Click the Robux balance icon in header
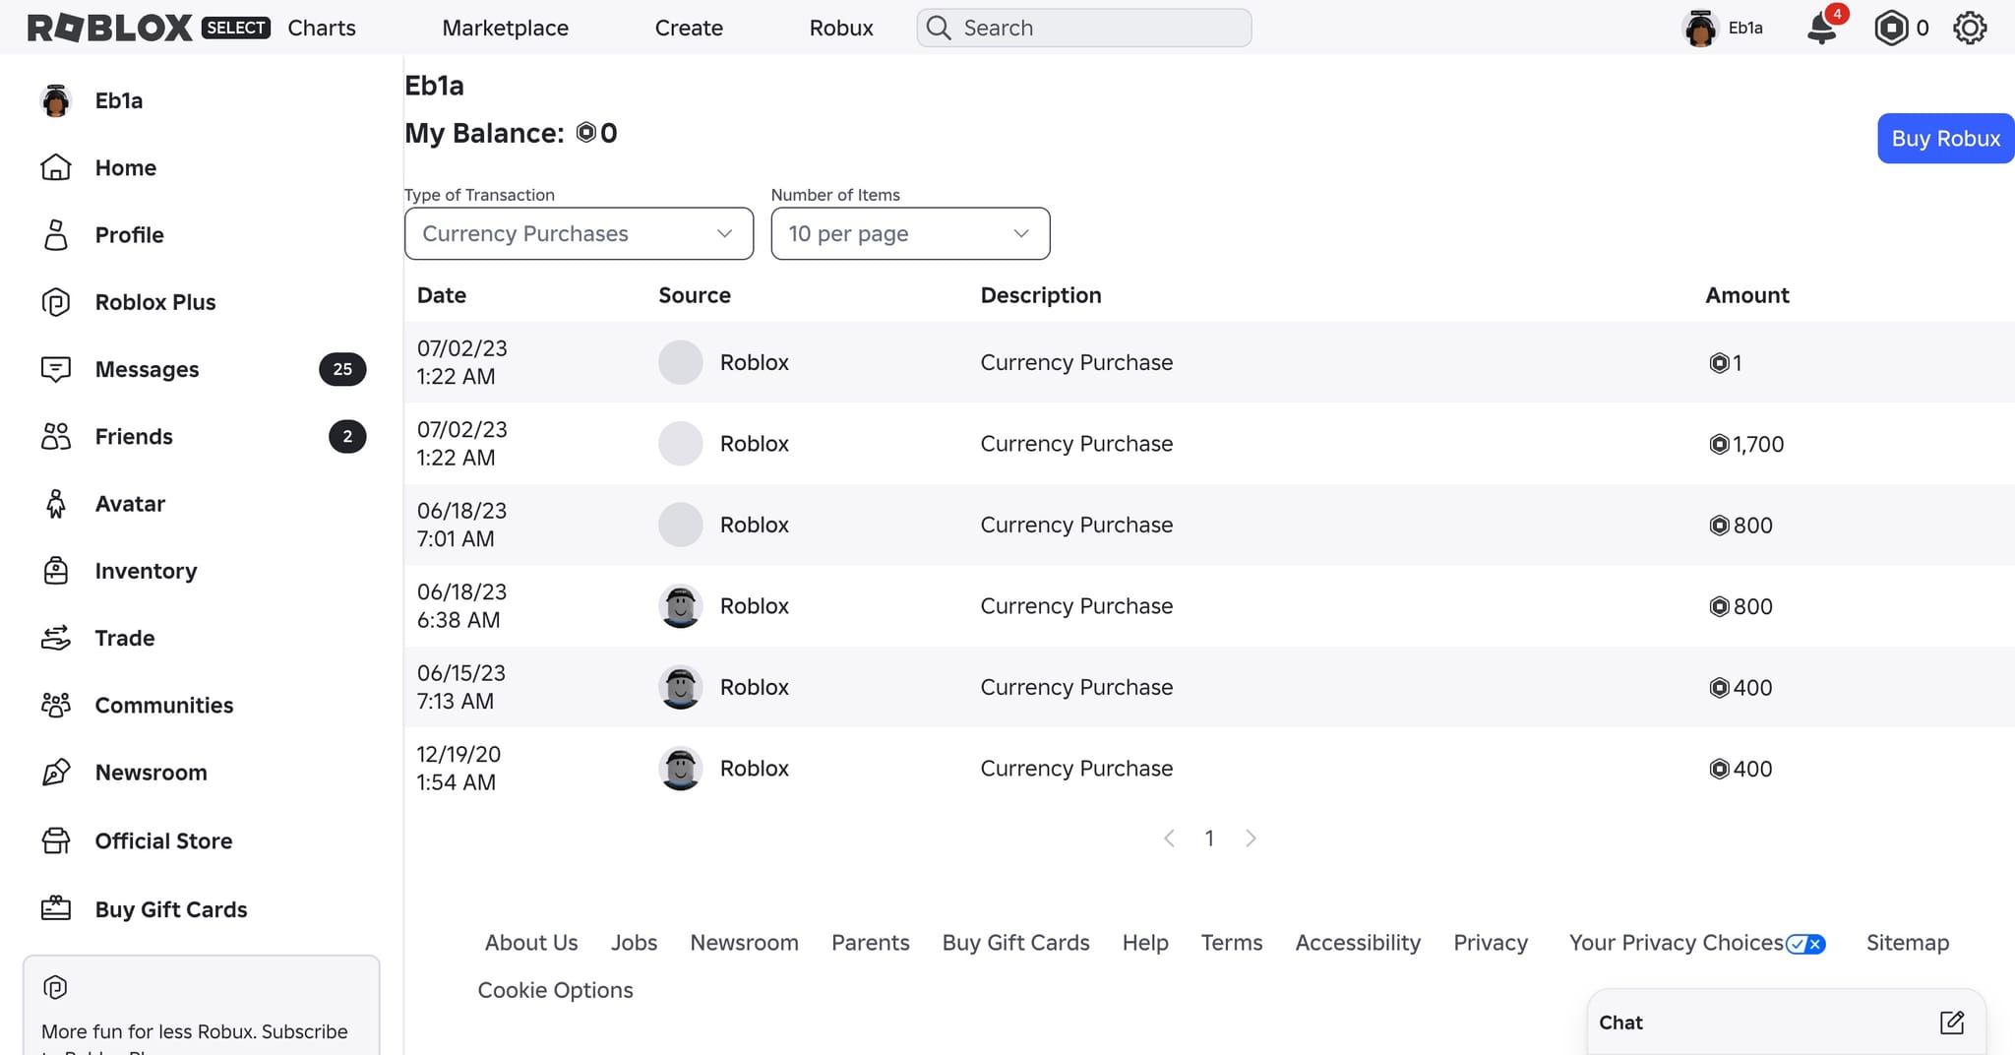The height and width of the screenshot is (1055, 2015). pyautogui.click(x=1891, y=29)
